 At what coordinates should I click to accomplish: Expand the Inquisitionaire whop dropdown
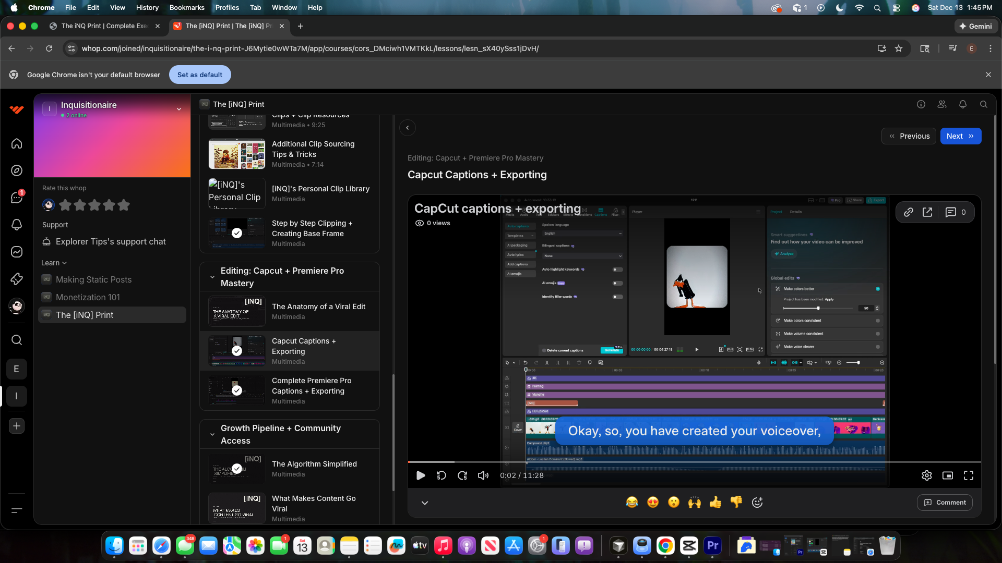(x=179, y=109)
